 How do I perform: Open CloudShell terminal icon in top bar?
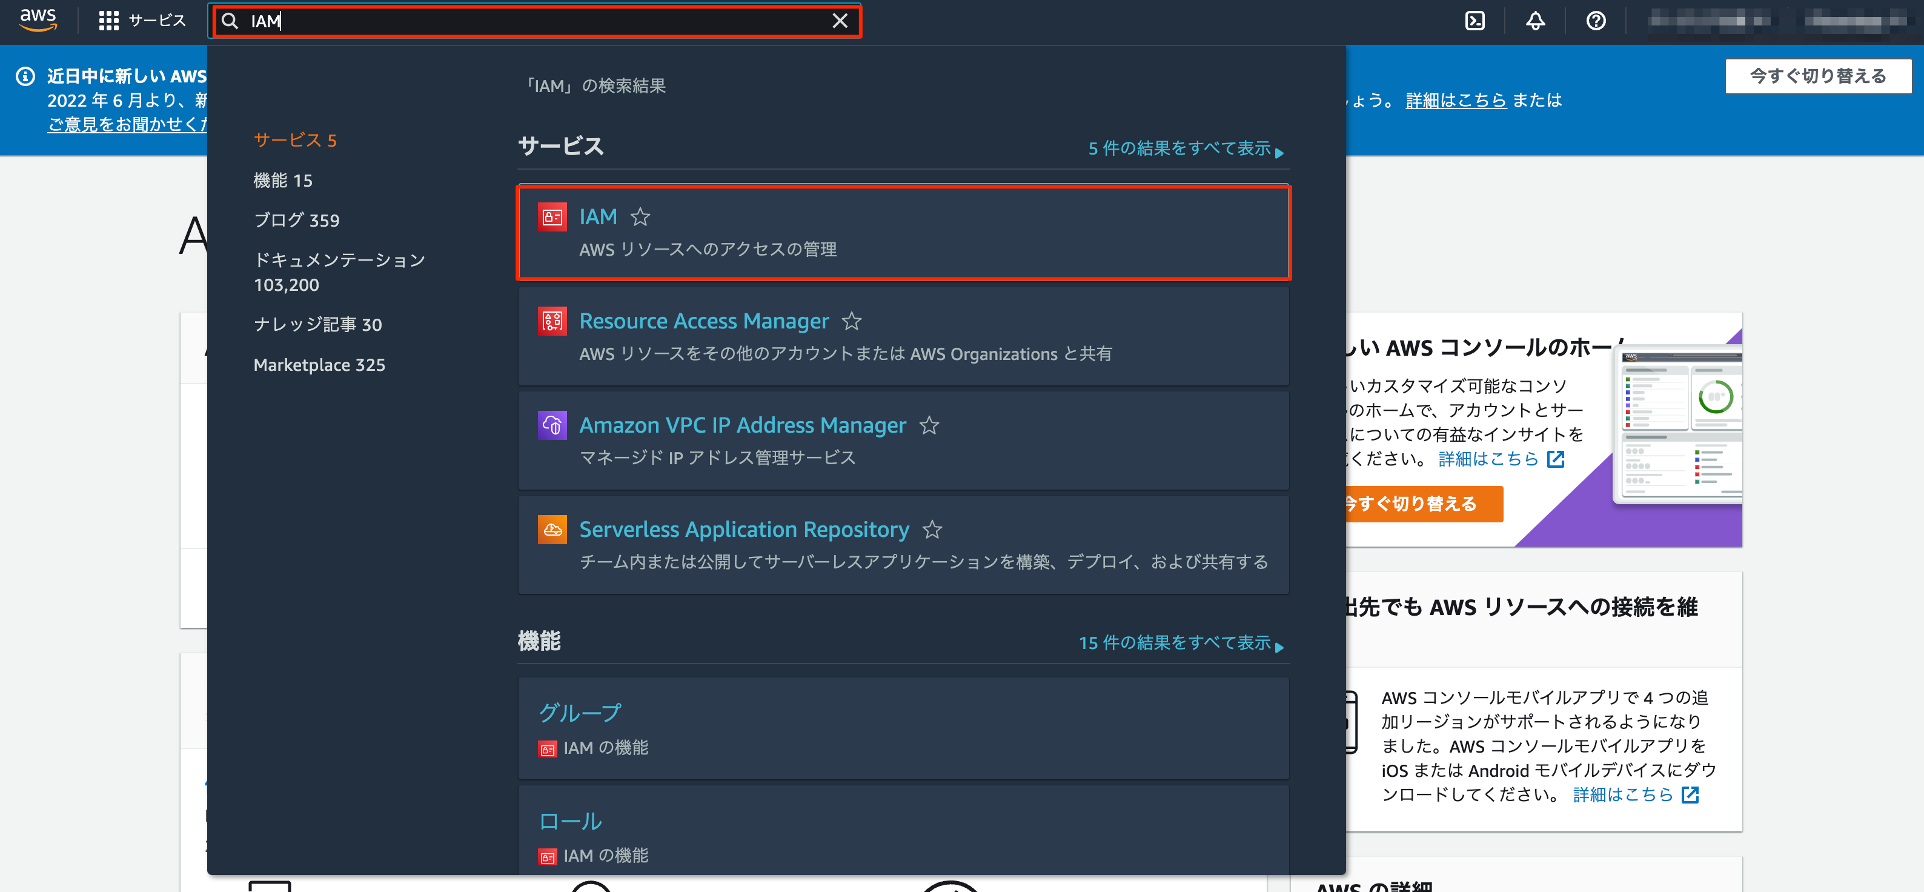click(1475, 21)
